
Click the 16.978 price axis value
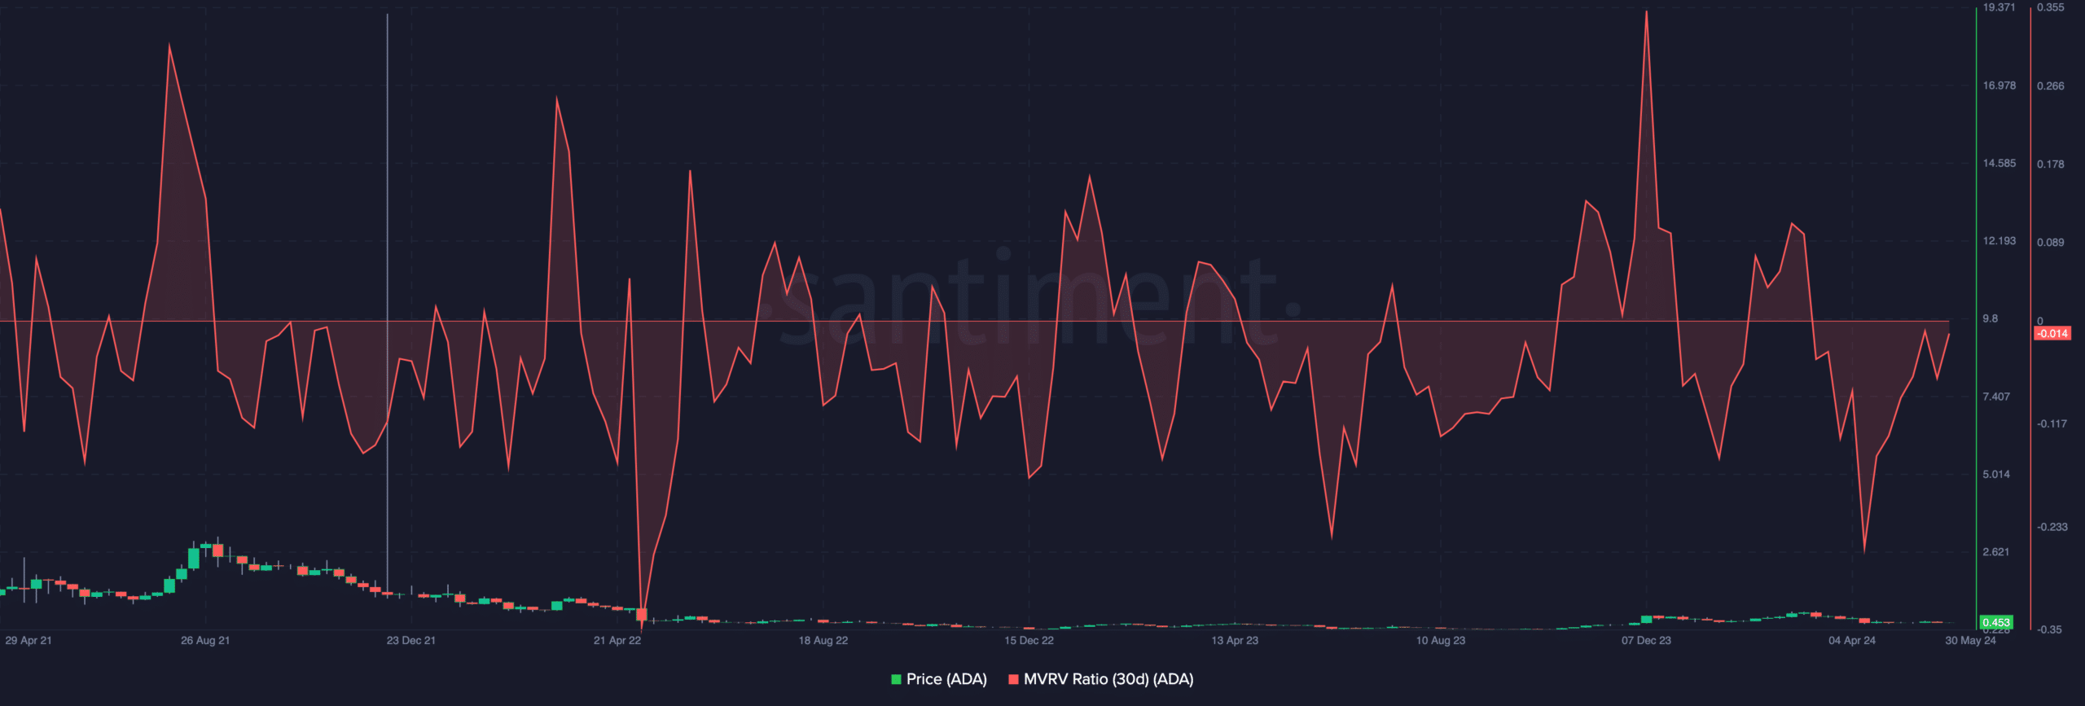click(x=1999, y=86)
